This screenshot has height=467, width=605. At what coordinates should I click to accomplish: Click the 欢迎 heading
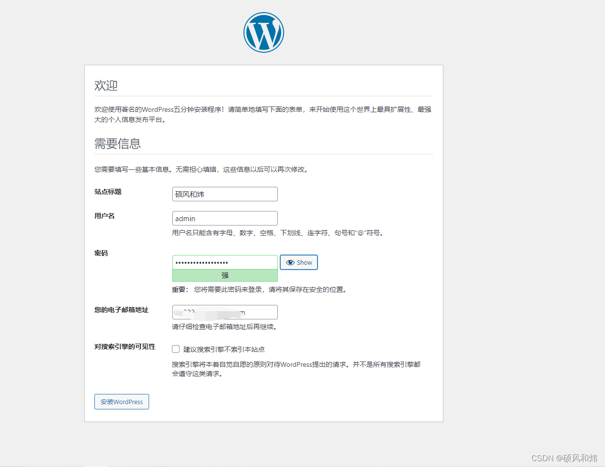(x=106, y=85)
